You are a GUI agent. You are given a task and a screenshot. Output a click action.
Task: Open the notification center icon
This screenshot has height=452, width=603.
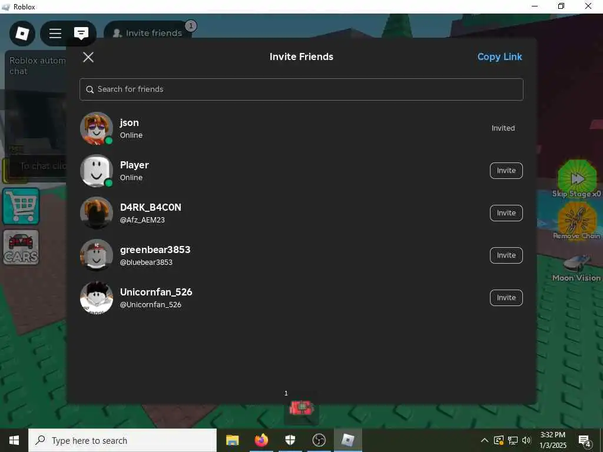tap(585, 441)
